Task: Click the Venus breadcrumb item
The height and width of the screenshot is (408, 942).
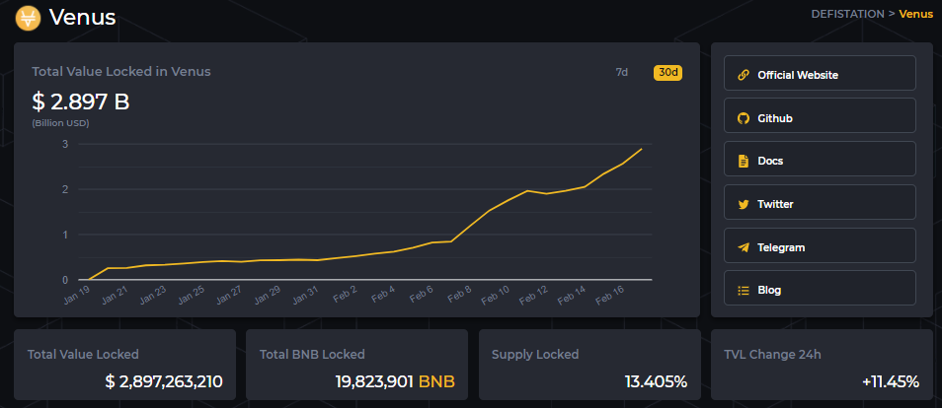Action: [x=915, y=14]
